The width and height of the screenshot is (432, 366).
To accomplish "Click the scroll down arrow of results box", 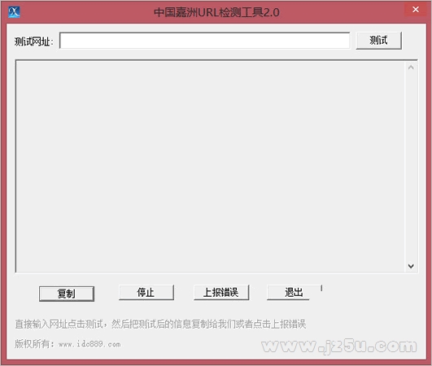I will tap(411, 266).
